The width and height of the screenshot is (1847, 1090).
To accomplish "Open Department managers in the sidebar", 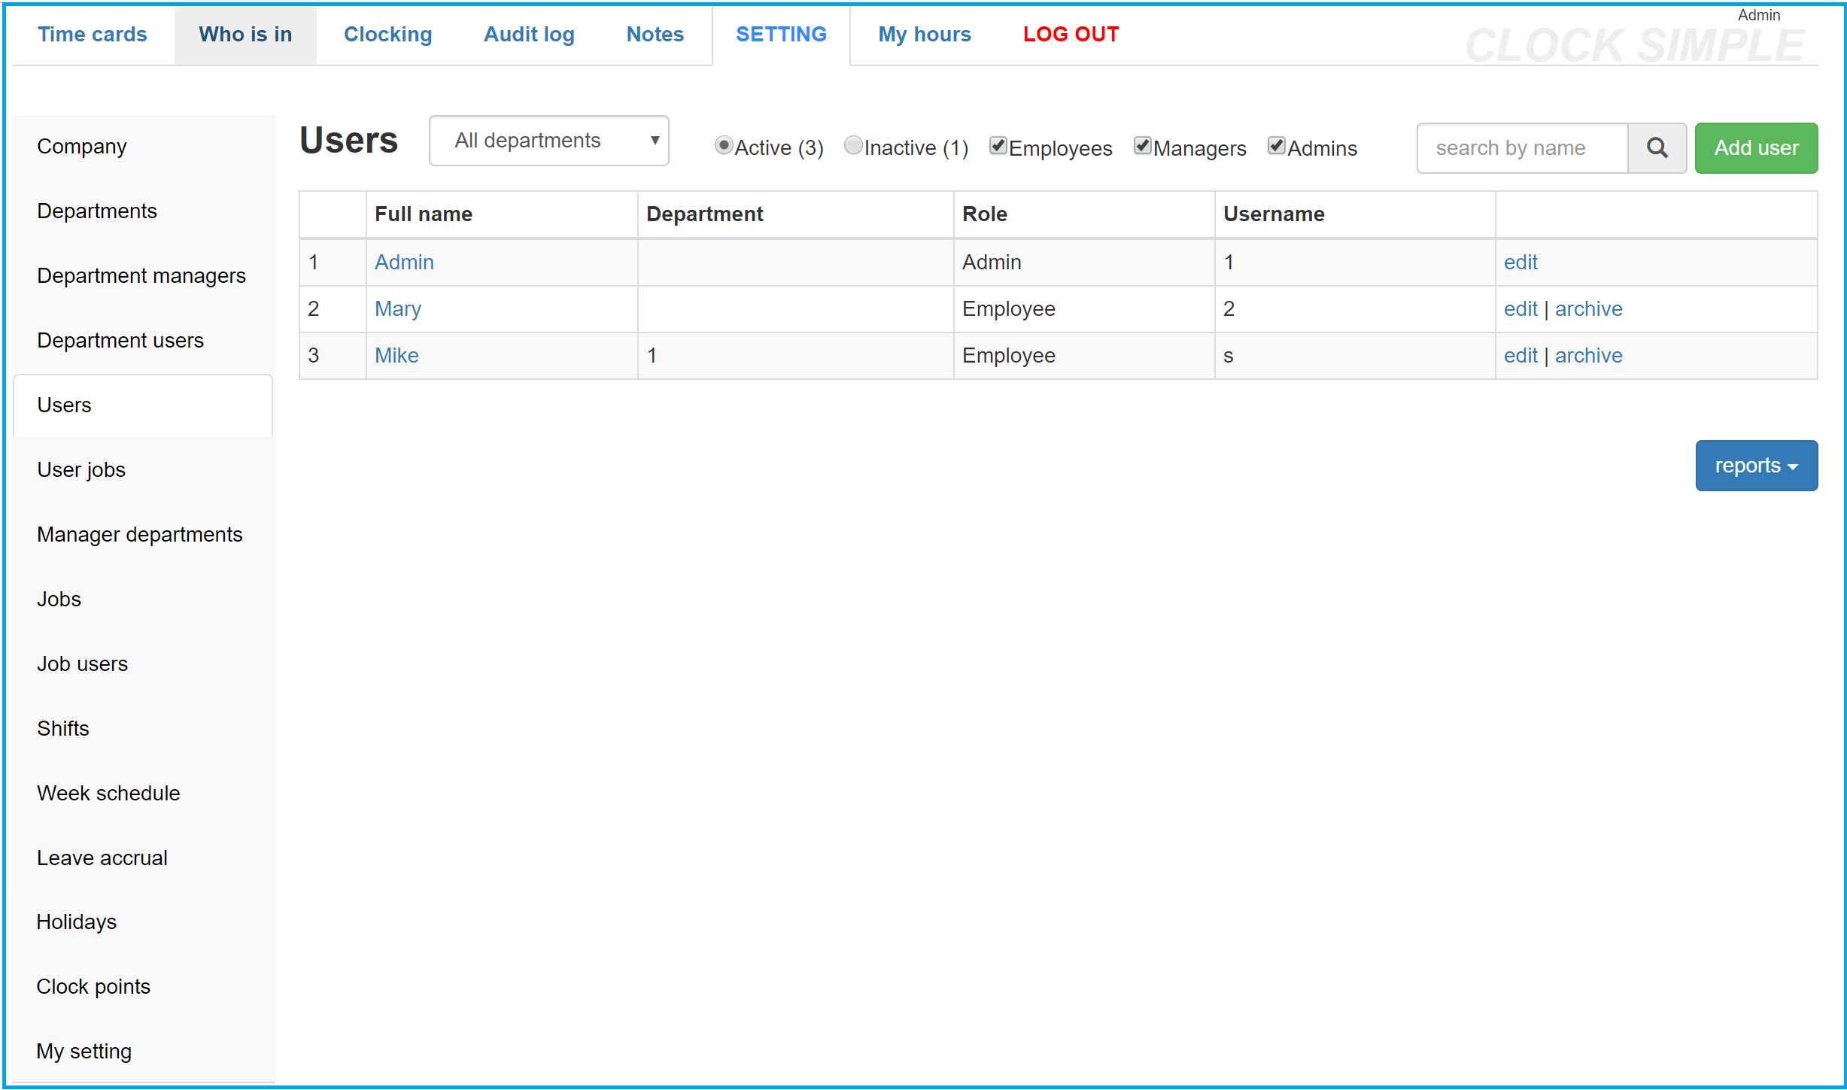I will tap(143, 276).
